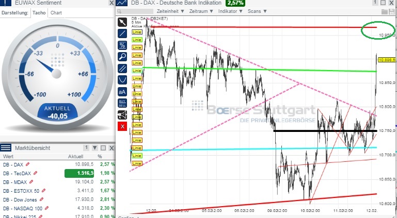Select the parallel lines channel tool
The width and height of the screenshot is (397, 218).
[x=122, y=68]
